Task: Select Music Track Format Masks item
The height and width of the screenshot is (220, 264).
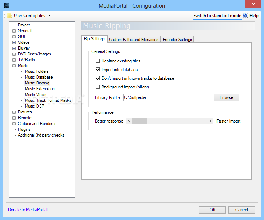Action: [x=48, y=100]
